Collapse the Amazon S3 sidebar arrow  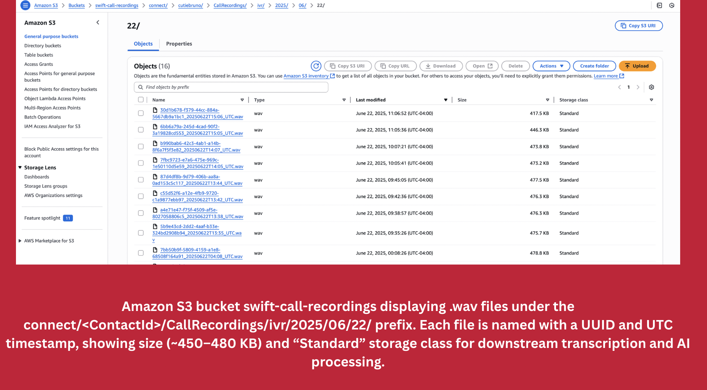point(98,22)
